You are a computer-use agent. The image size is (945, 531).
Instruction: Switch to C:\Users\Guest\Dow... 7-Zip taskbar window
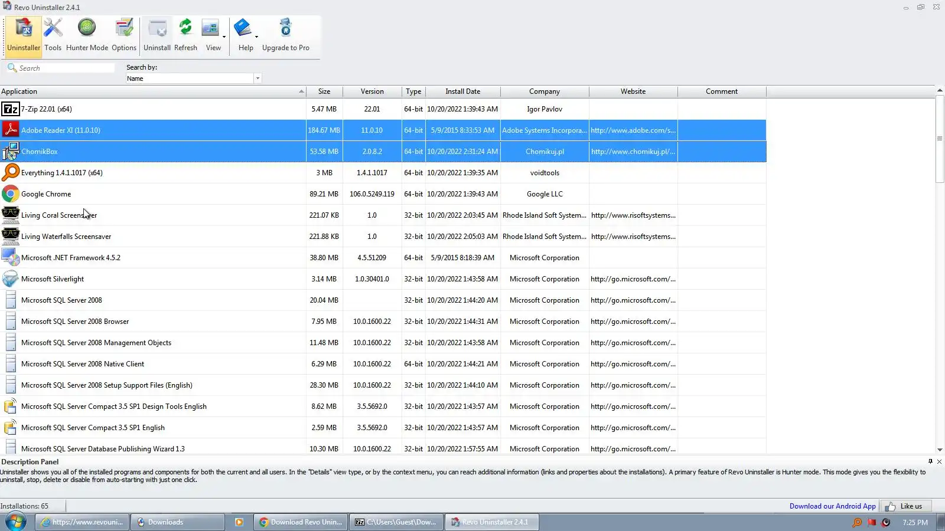(396, 522)
